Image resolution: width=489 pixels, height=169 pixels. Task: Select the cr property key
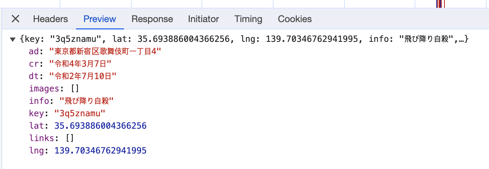(x=34, y=64)
